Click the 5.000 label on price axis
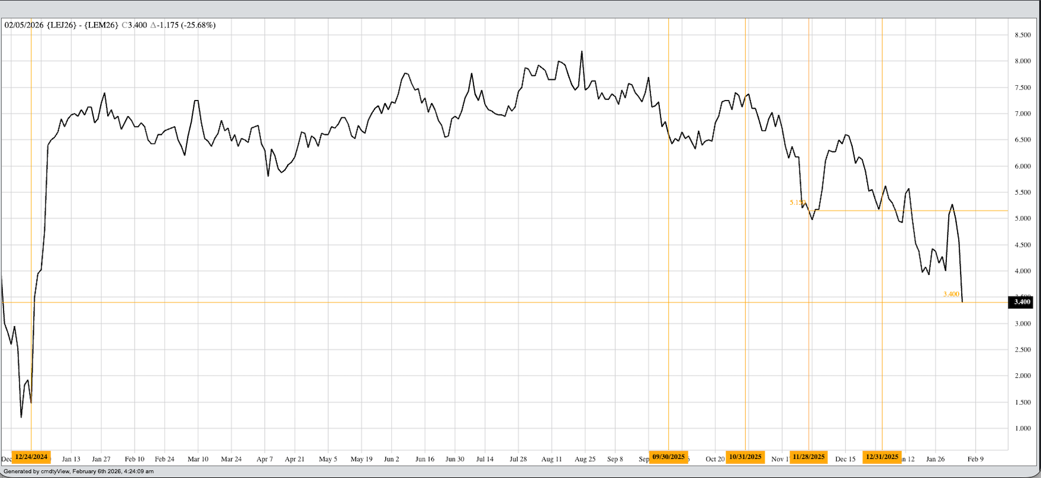The image size is (1041, 478). click(1023, 218)
